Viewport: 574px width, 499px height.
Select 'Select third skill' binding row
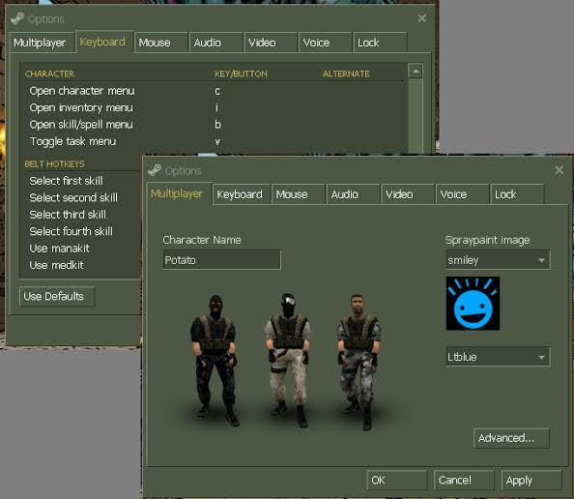[81, 215]
